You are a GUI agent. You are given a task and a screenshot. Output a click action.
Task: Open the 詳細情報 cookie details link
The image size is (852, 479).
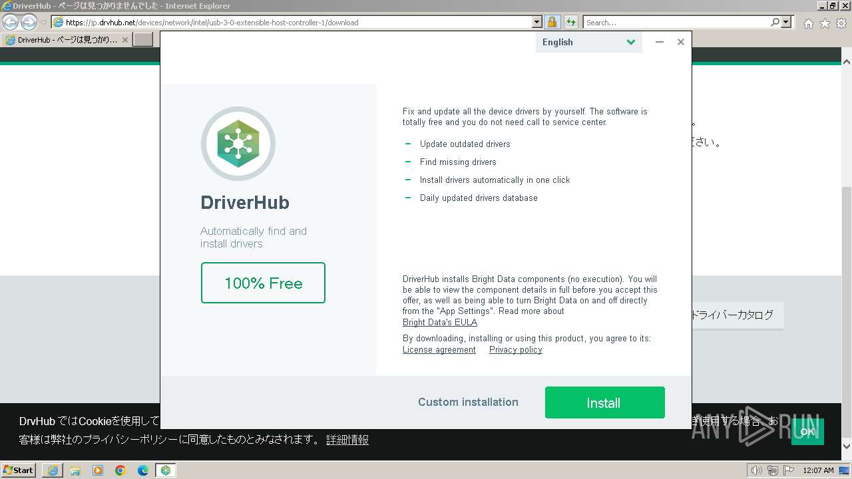(x=347, y=440)
